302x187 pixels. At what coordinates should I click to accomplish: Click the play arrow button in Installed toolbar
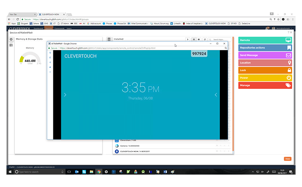187,39
